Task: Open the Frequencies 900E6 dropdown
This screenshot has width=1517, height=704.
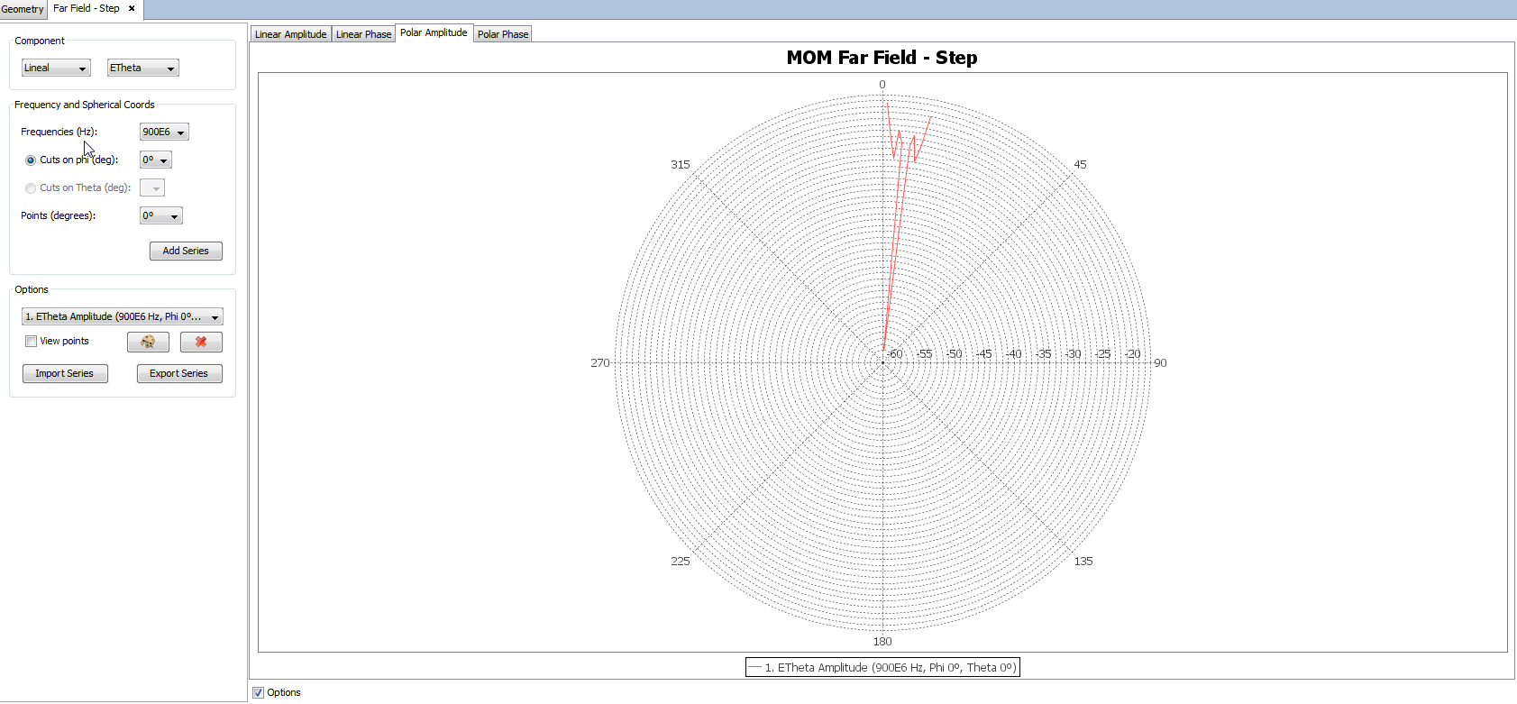Action: pos(164,133)
